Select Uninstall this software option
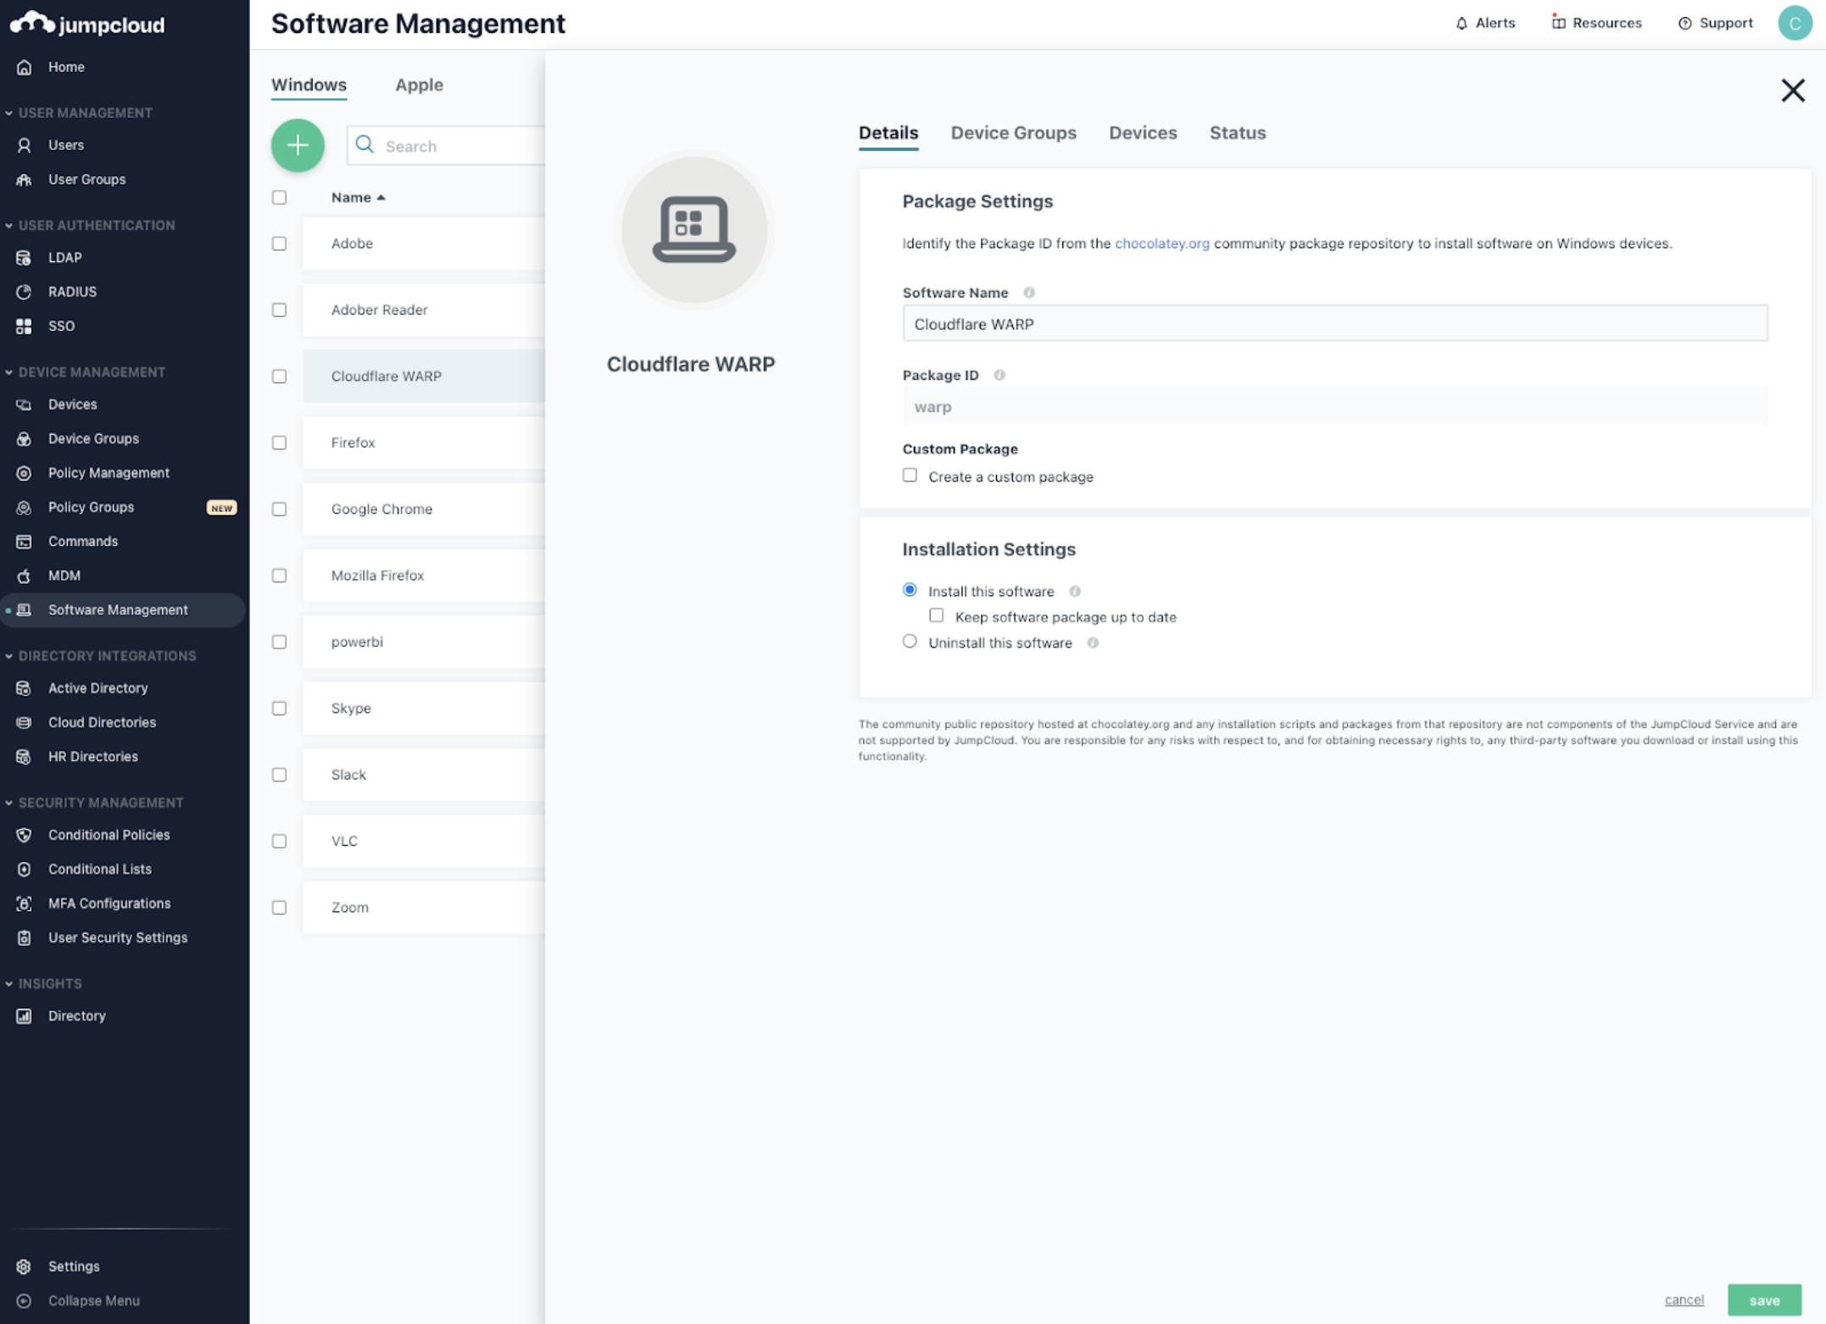 910,643
